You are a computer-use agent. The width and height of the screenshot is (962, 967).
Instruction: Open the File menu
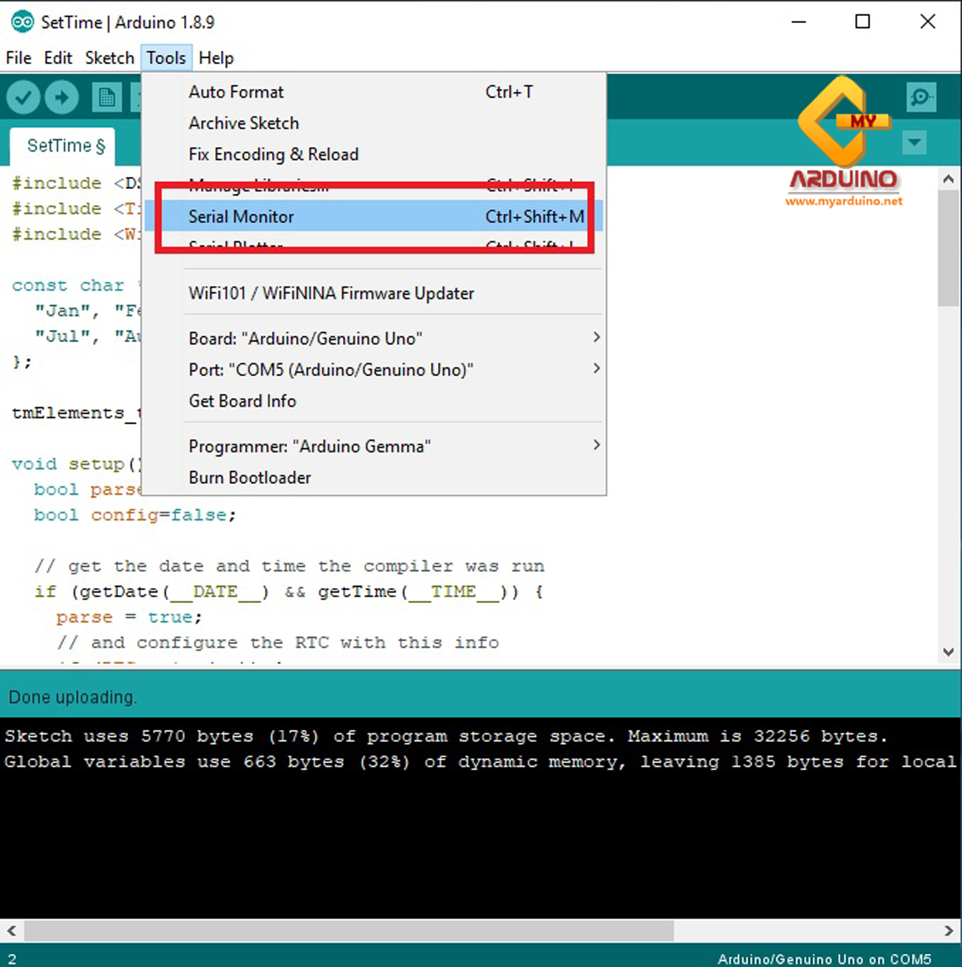[x=18, y=58]
